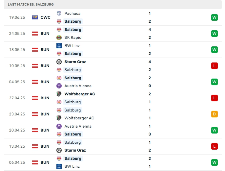Open the BW Linz link on 06.04.25
This screenshot has width=225, height=171.
72,166
